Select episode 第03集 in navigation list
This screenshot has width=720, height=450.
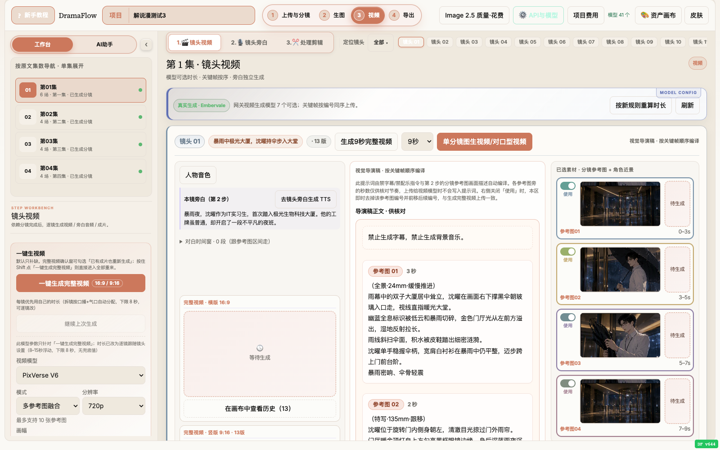81,144
